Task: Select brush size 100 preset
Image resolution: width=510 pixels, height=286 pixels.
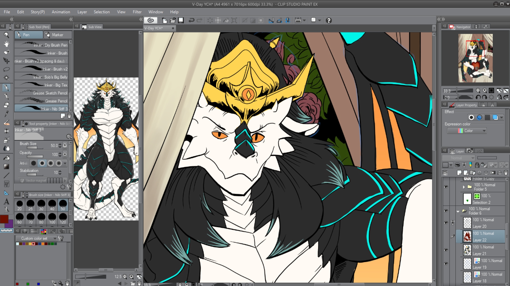Action: point(52,218)
